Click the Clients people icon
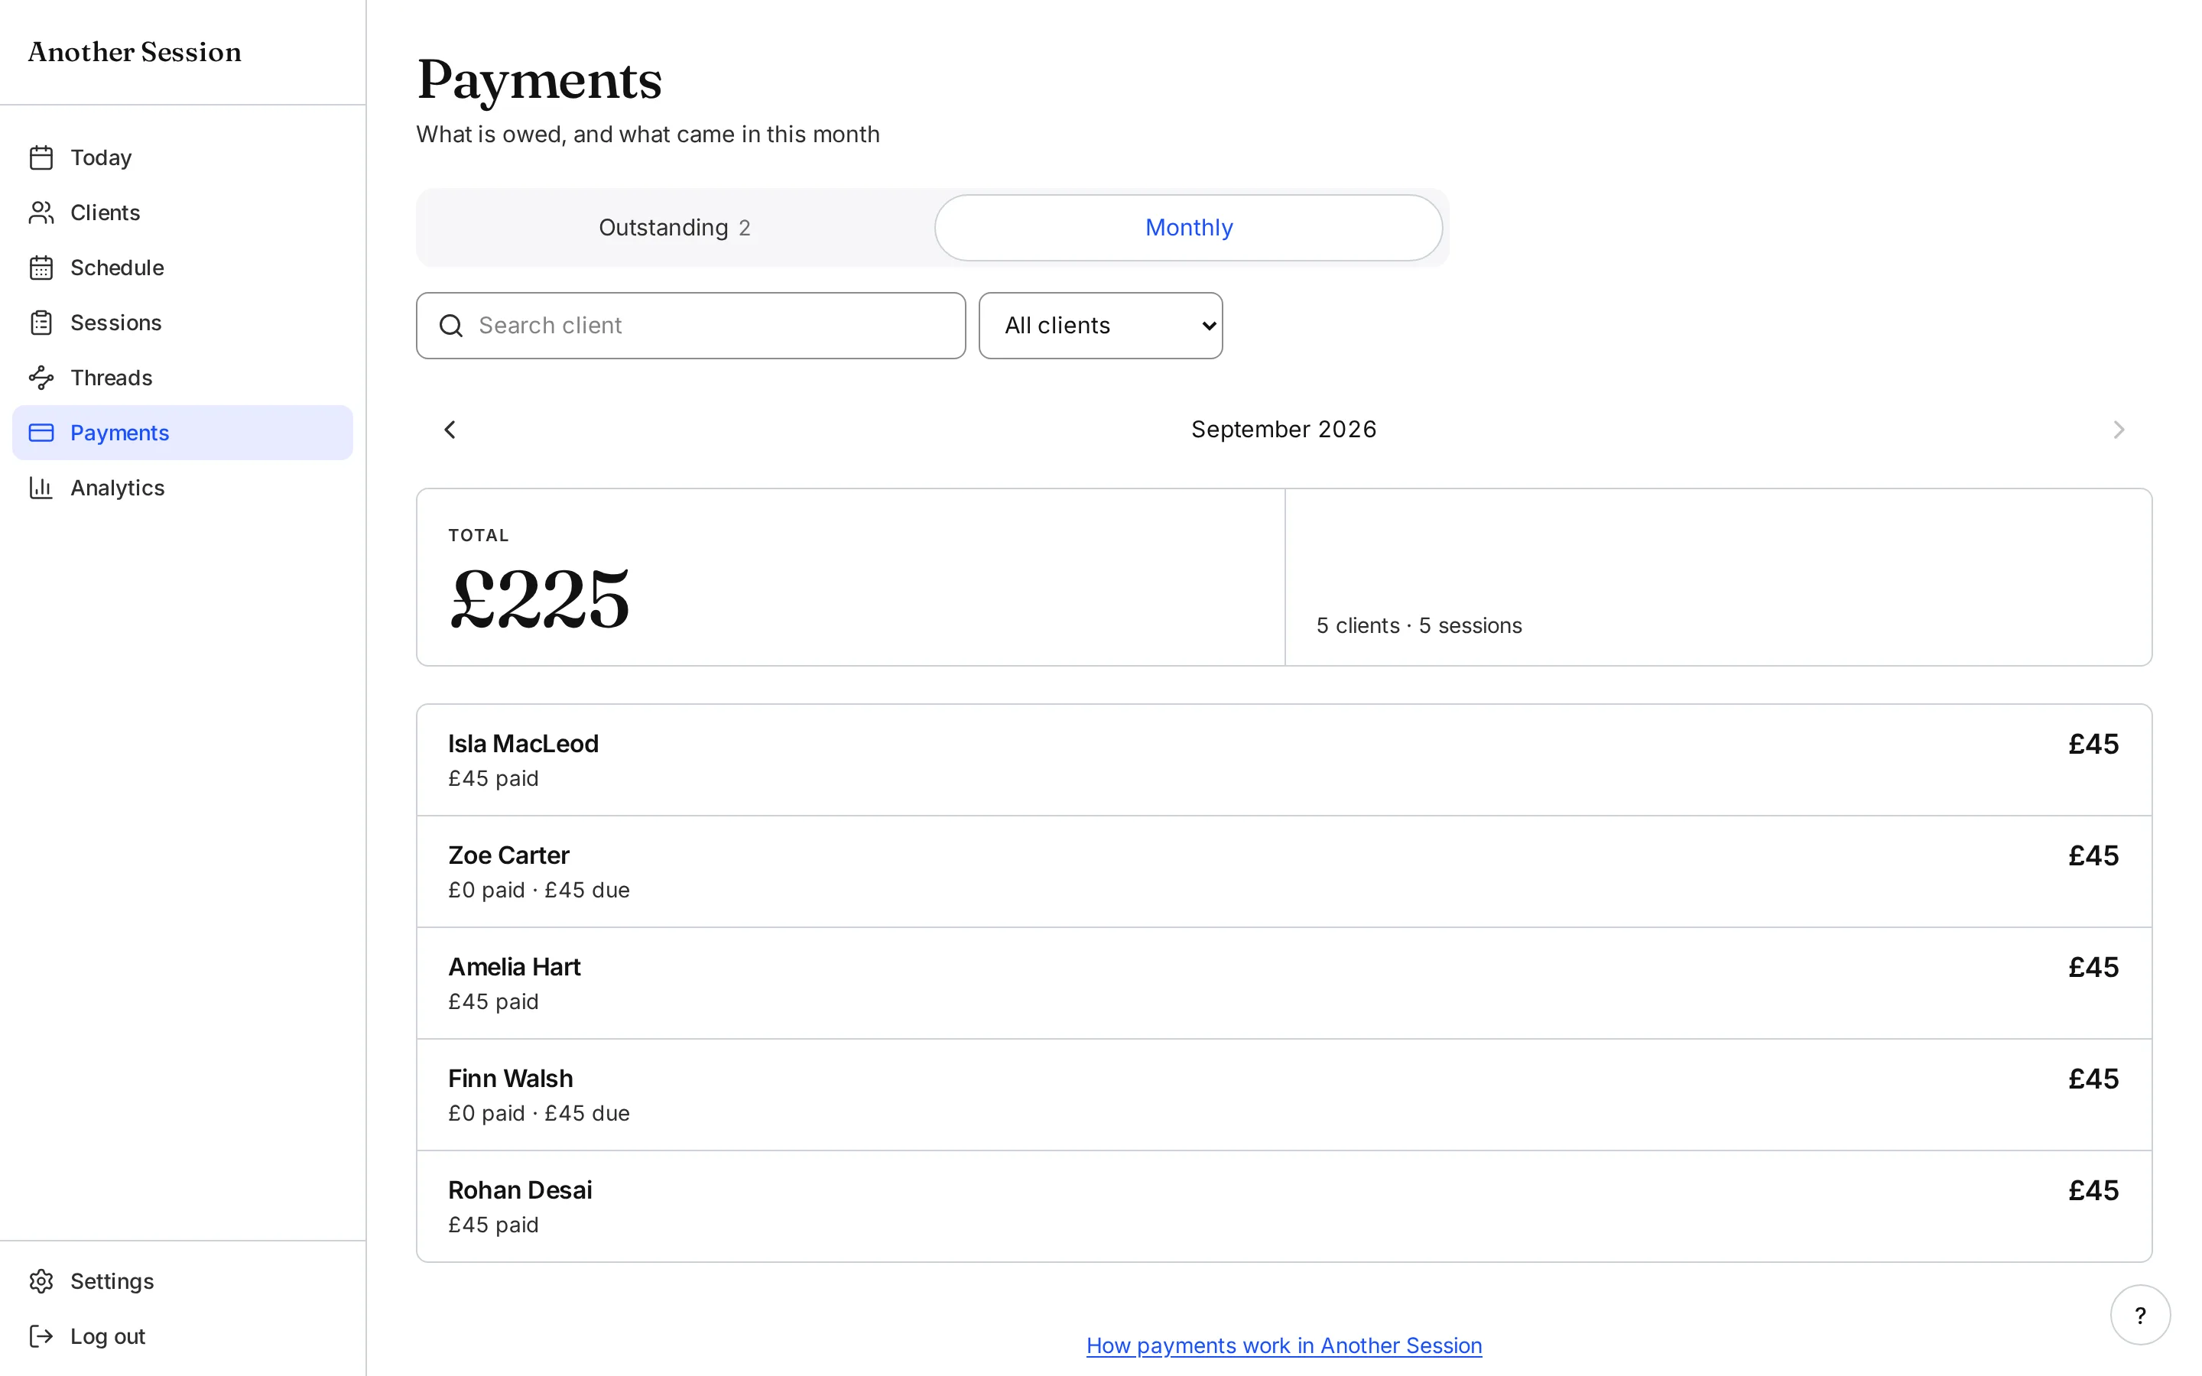 click(41, 213)
